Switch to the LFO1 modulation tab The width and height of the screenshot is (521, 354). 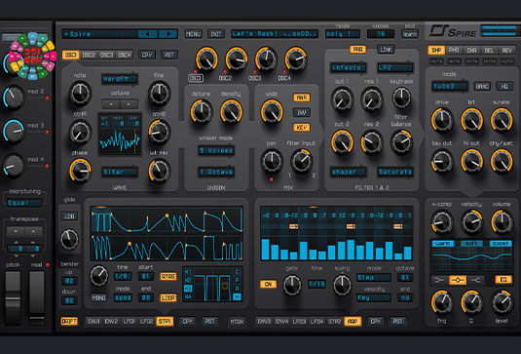pos(129,321)
